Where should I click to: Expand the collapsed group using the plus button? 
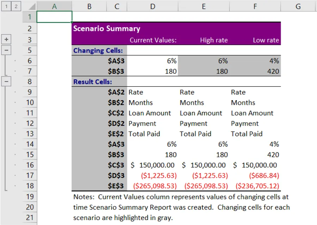(6, 39)
